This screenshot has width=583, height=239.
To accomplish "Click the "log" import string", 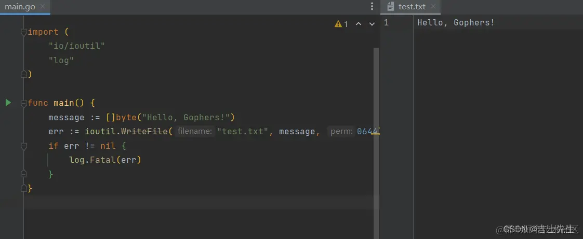I will [61, 60].
